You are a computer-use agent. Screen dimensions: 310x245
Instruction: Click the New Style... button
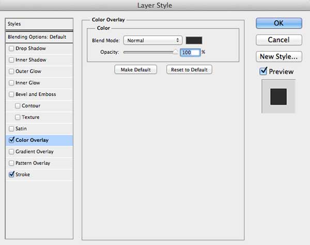coord(279,56)
